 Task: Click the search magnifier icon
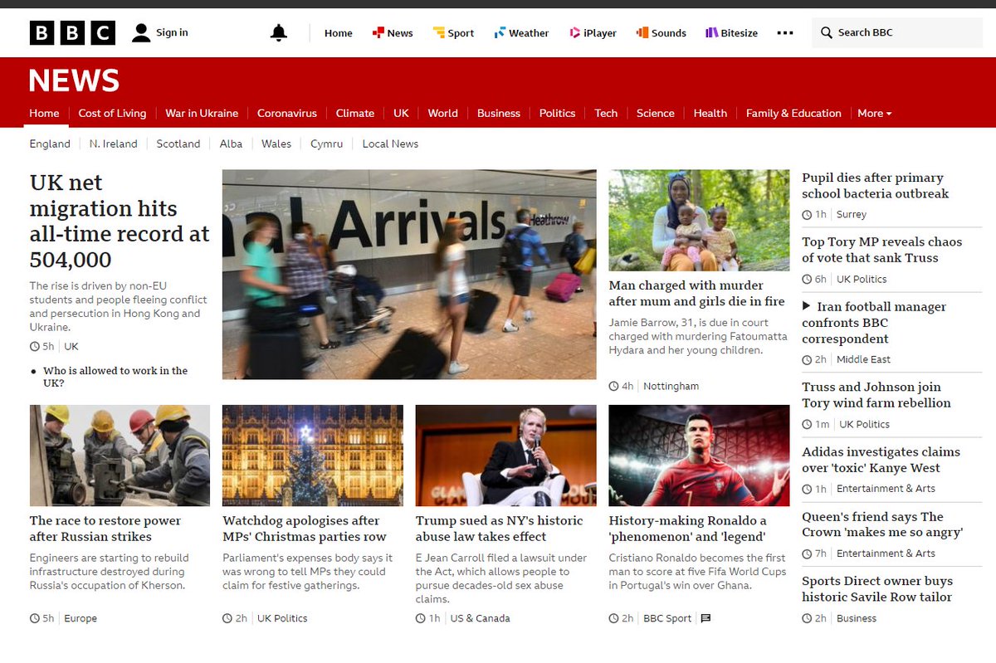tap(826, 32)
